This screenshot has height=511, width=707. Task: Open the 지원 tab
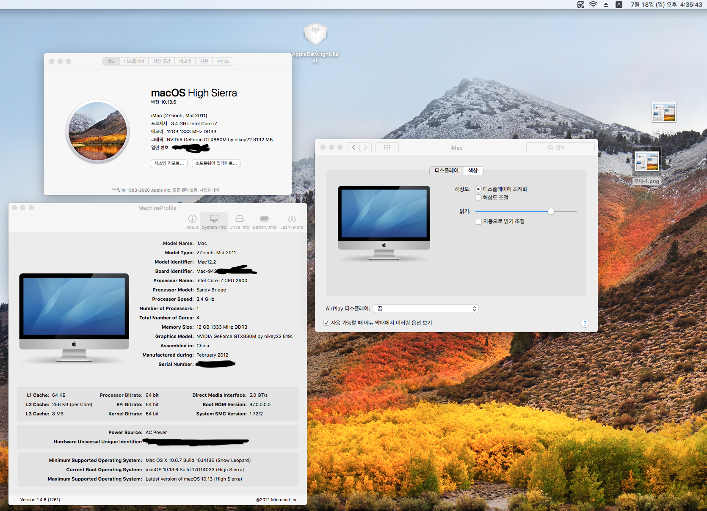(204, 61)
